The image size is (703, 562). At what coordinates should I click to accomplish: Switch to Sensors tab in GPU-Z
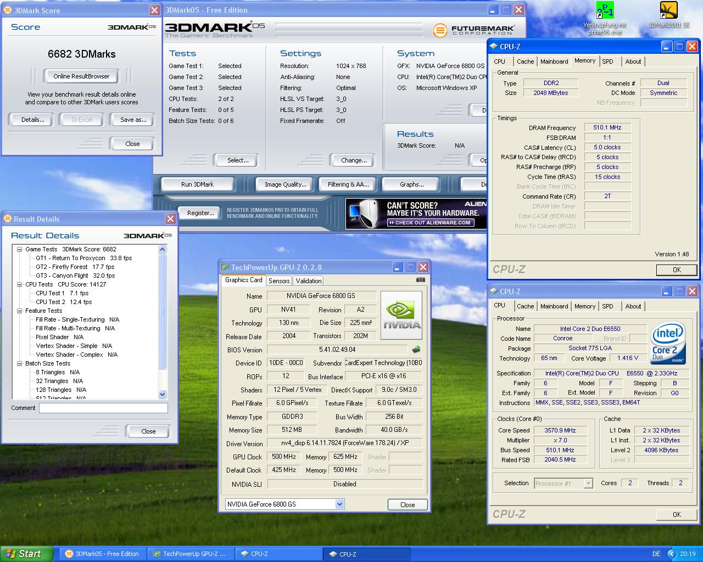click(279, 280)
